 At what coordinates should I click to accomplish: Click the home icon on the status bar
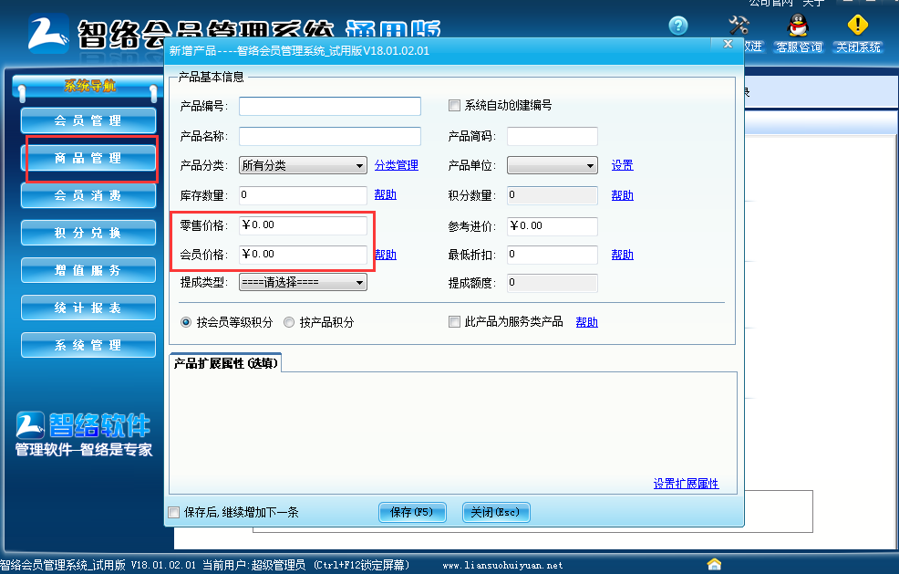715,563
